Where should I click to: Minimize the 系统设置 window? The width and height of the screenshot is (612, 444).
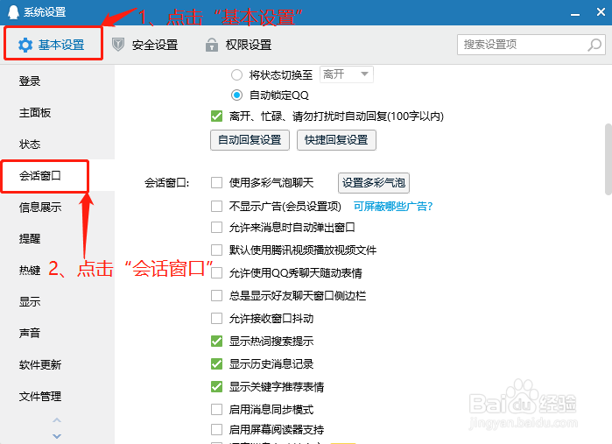(575, 14)
